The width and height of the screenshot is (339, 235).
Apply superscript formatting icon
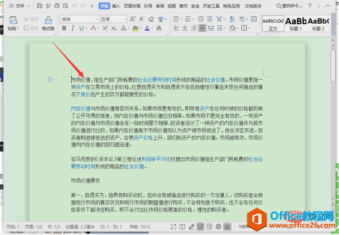[x=105, y=28]
